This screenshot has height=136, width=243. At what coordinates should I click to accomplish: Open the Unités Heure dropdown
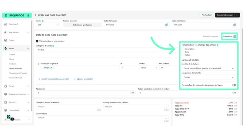[149, 68]
